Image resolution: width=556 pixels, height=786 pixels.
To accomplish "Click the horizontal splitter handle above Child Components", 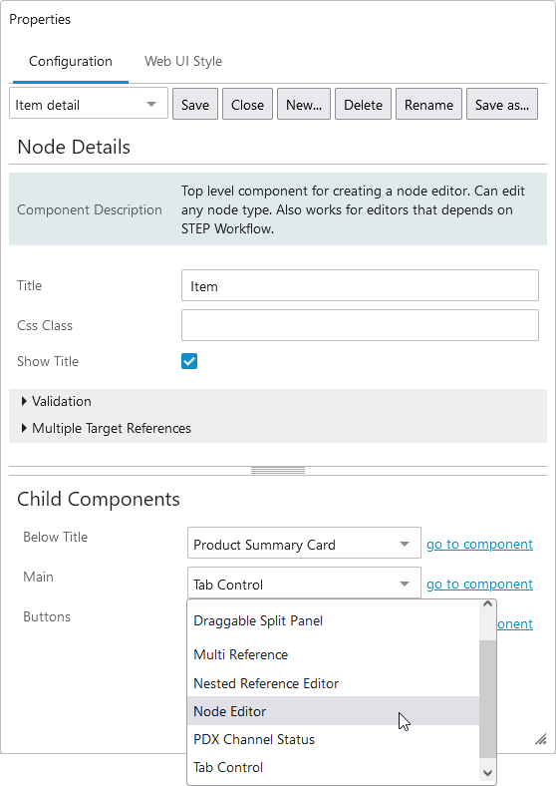I will 278,470.
